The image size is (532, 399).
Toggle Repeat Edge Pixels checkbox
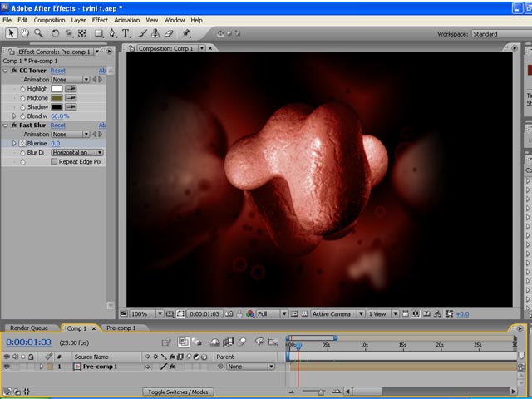[54, 162]
